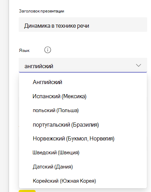The height and width of the screenshot is (192, 151).
Task: Select 'португальский (Бразилия)' option
Action: (x=83, y=125)
